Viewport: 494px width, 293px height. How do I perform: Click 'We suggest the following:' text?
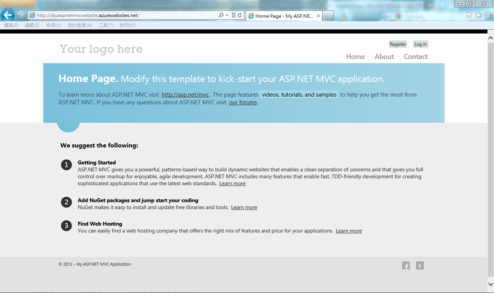(99, 145)
